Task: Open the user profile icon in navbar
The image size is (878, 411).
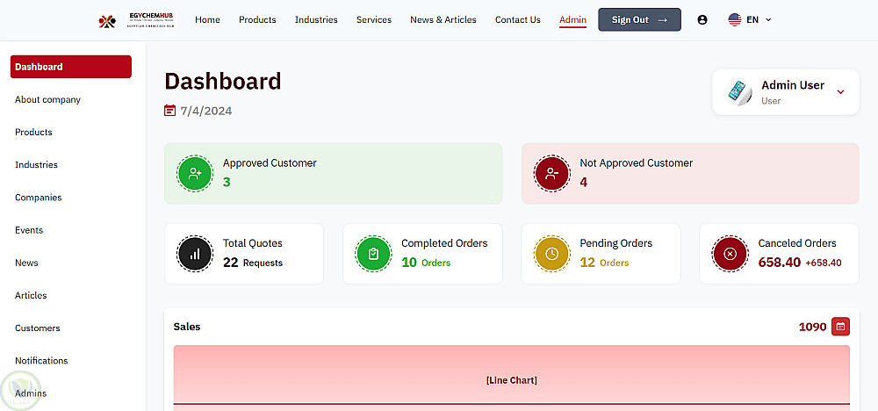Action: [x=702, y=19]
